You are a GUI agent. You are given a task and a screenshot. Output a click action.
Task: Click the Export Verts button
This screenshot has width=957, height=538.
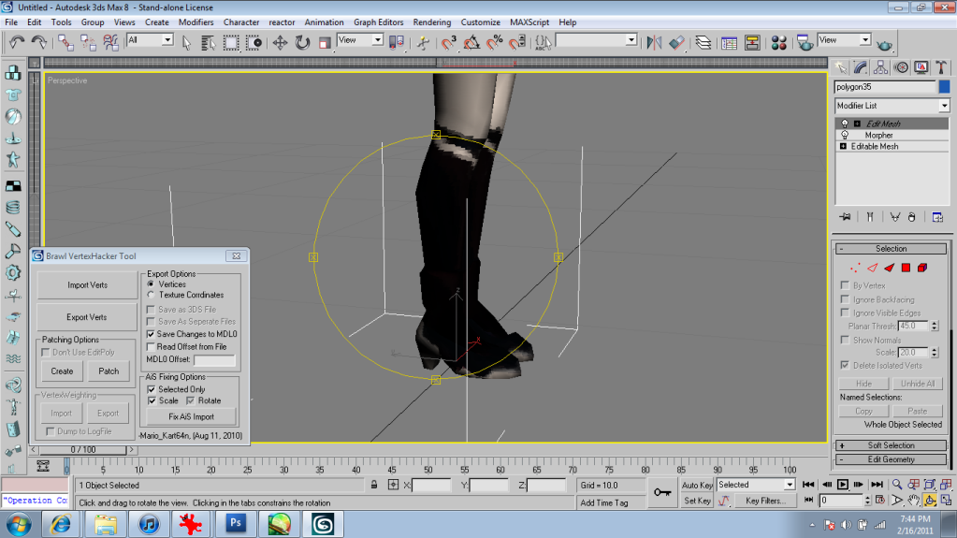click(87, 317)
